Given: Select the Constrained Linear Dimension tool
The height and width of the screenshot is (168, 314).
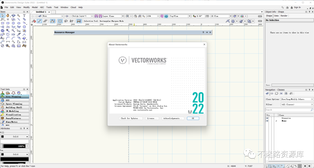Looking at the screenshot, I should pos(8,42).
